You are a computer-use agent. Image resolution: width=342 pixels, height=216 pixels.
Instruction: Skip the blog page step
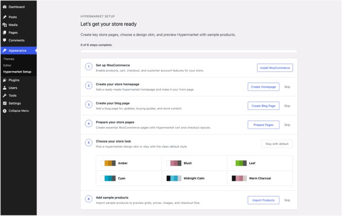(287, 106)
